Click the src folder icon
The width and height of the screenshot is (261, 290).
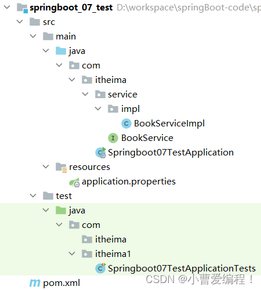click(x=35, y=22)
